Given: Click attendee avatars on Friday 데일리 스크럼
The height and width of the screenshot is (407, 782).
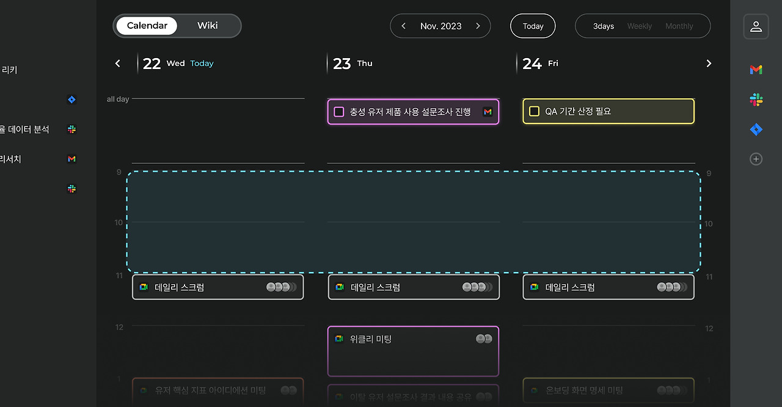Looking at the screenshot, I should click(672, 287).
